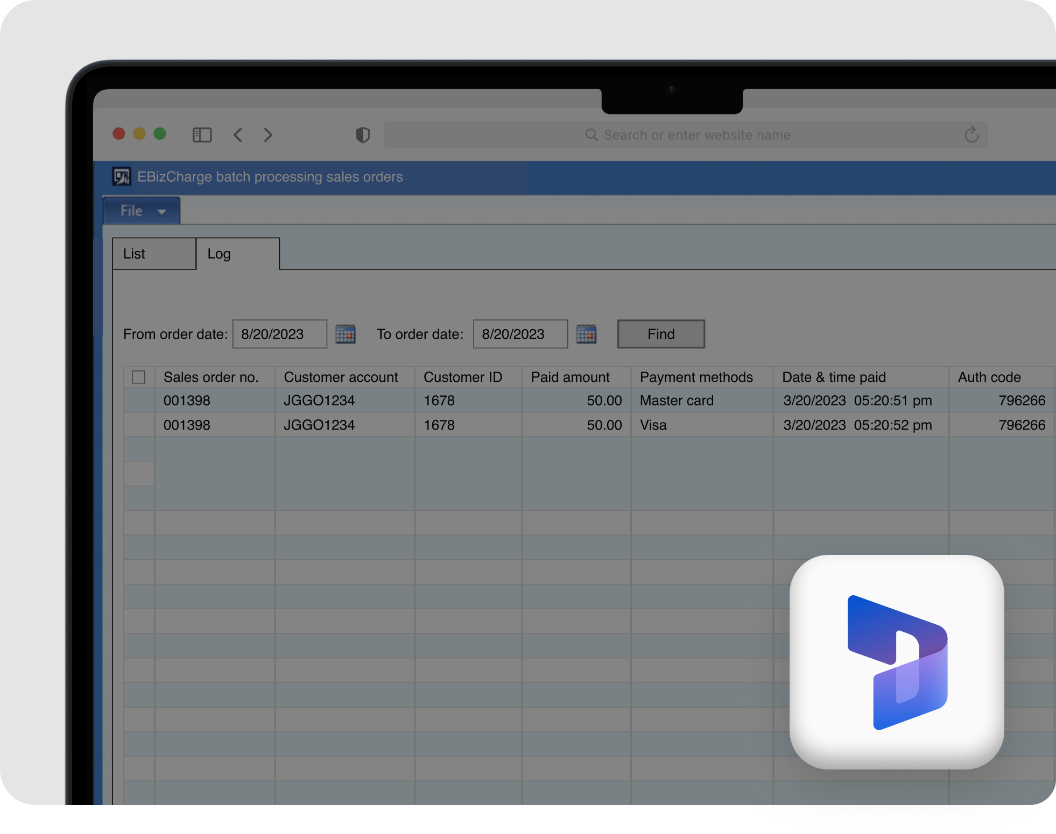
Task: Focus the To order date field
Action: [x=520, y=334]
